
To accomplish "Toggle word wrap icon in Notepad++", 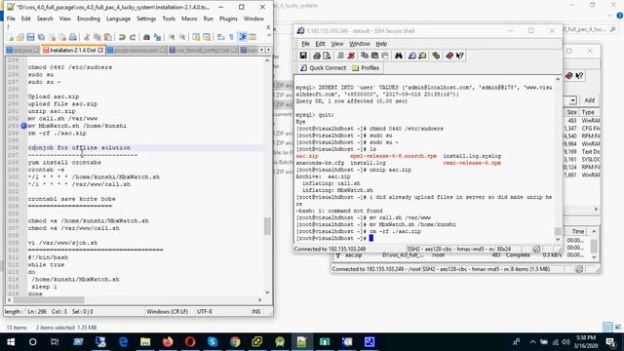I will pos(221,37).
